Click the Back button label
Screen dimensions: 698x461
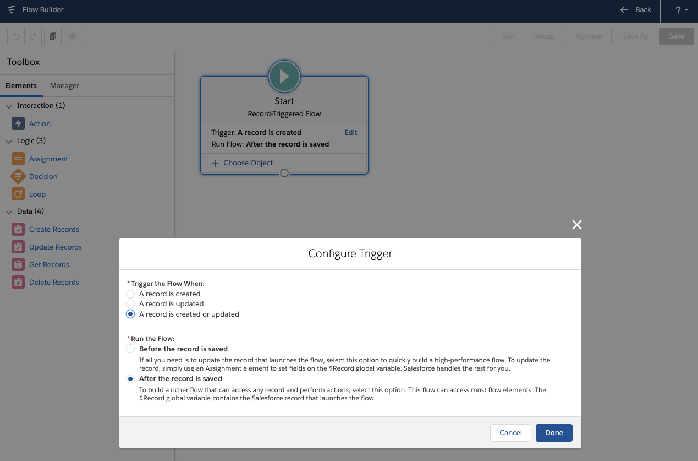click(x=643, y=10)
